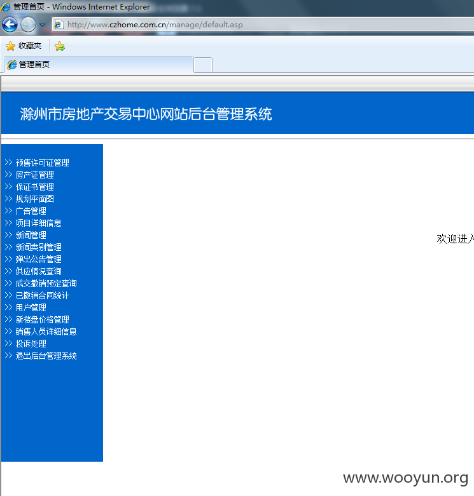
Task: Click the browser Back arrow button
Action: 10,25
